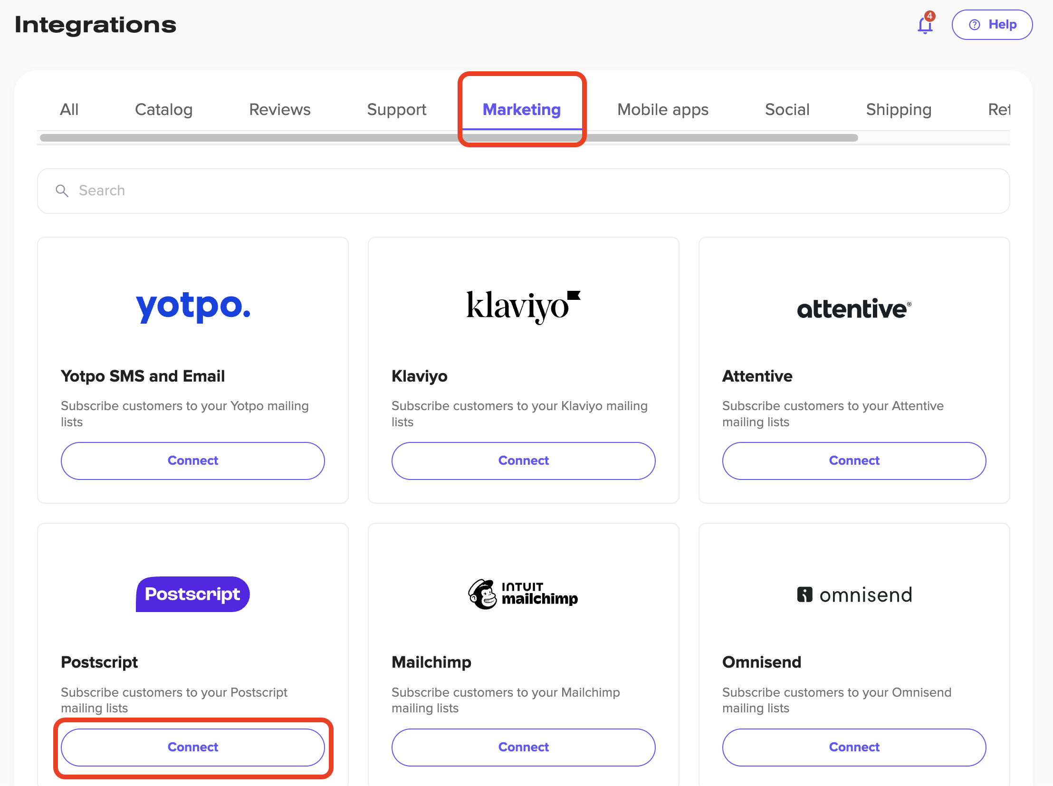Connect the Omnisend integration
1053x786 pixels.
click(x=853, y=747)
